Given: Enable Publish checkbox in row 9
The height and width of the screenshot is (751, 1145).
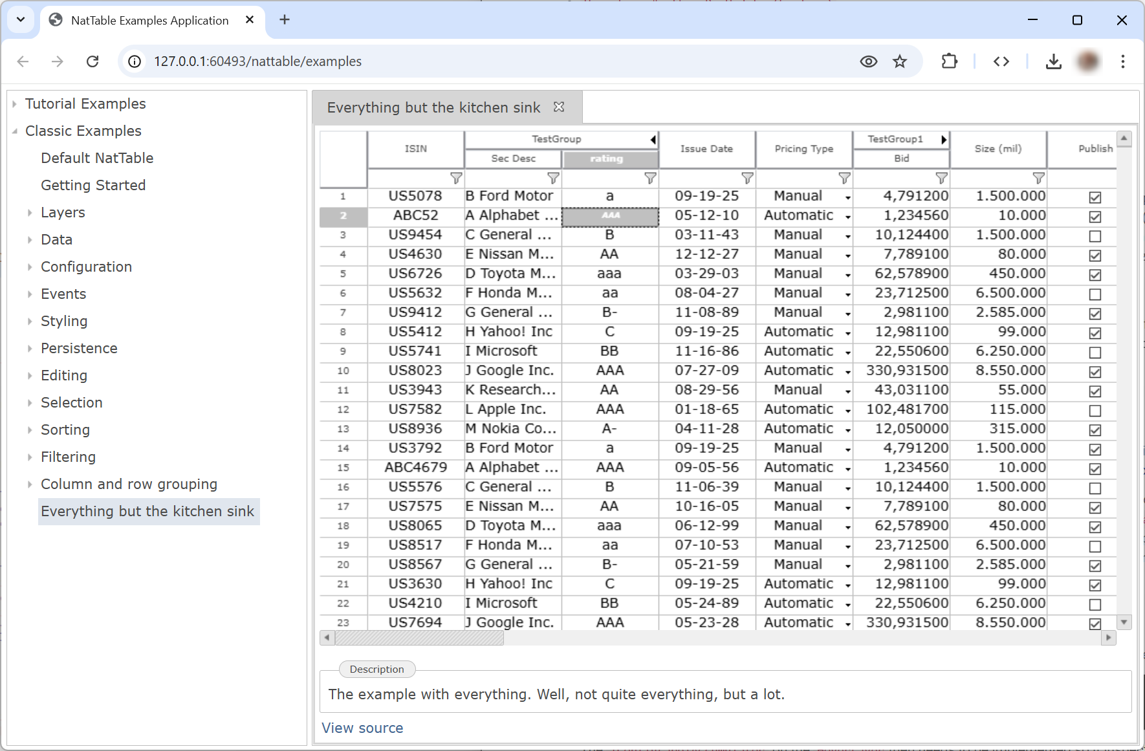Looking at the screenshot, I should click(1095, 353).
